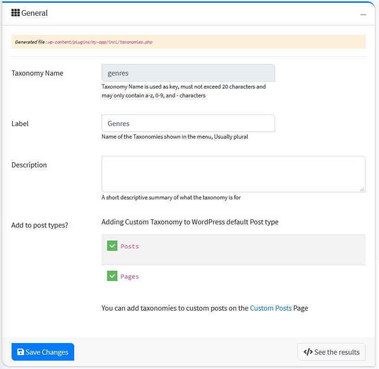
Task: Click the Add to post types label
Action: pyautogui.click(x=39, y=225)
